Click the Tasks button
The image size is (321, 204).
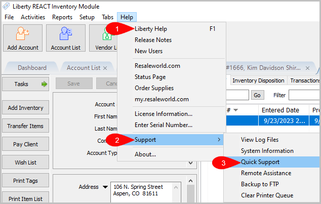[26, 84]
